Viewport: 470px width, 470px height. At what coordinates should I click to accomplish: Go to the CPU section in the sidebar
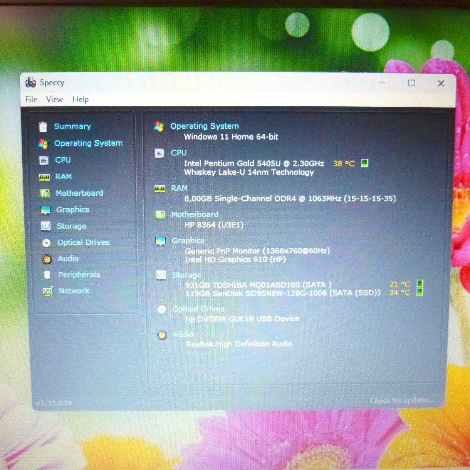point(63,160)
